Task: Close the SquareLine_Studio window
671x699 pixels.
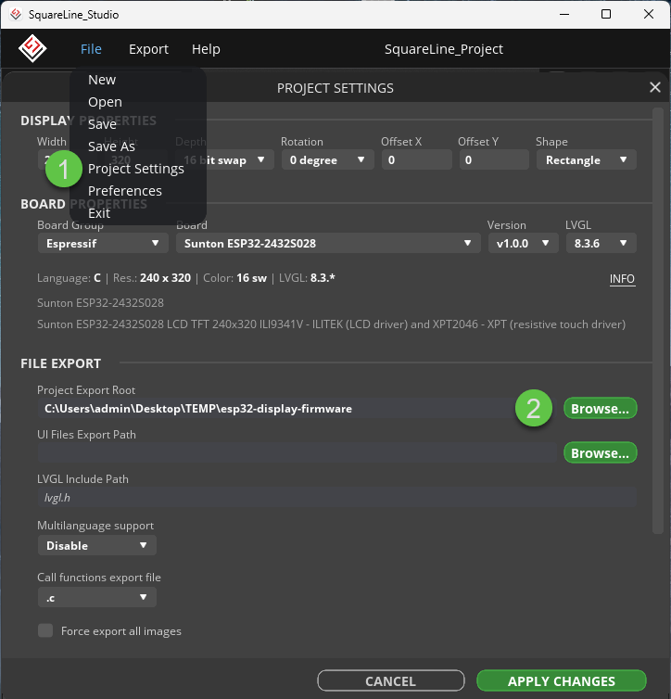Action: click(648, 14)
